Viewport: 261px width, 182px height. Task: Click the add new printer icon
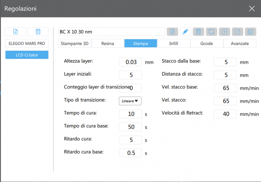[x=16, y=32]
